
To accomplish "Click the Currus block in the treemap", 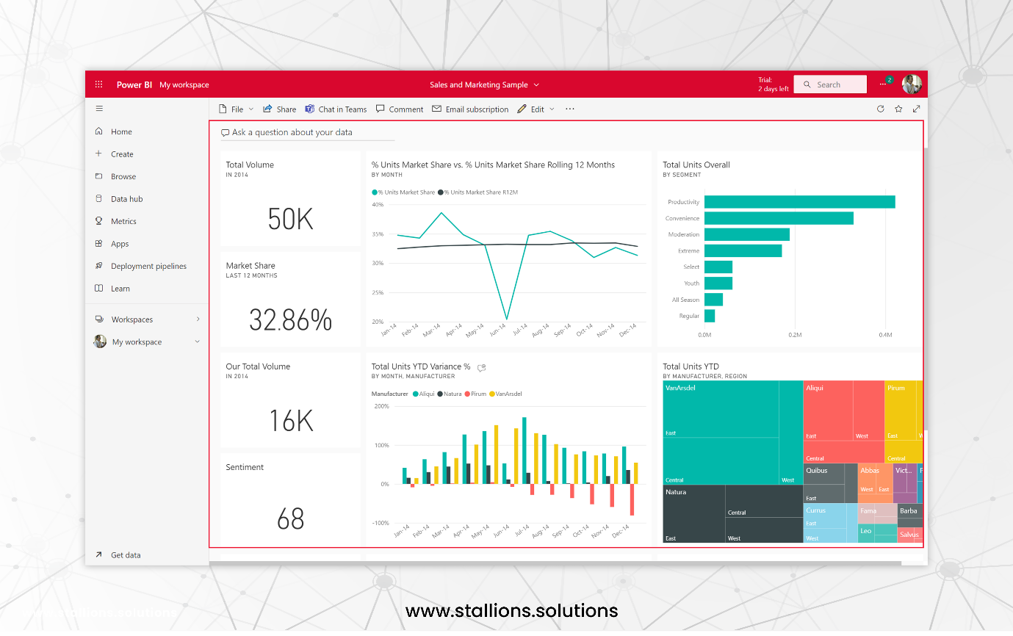I will pyautogui.click(x=830, y=524).
